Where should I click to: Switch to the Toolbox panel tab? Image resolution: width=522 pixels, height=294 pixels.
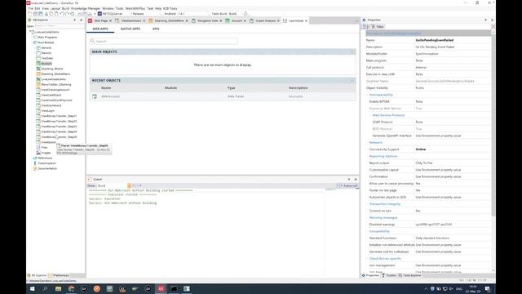tap(389, 276)
